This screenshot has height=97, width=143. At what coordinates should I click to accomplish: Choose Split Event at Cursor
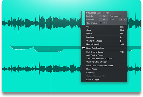(104, 52)
